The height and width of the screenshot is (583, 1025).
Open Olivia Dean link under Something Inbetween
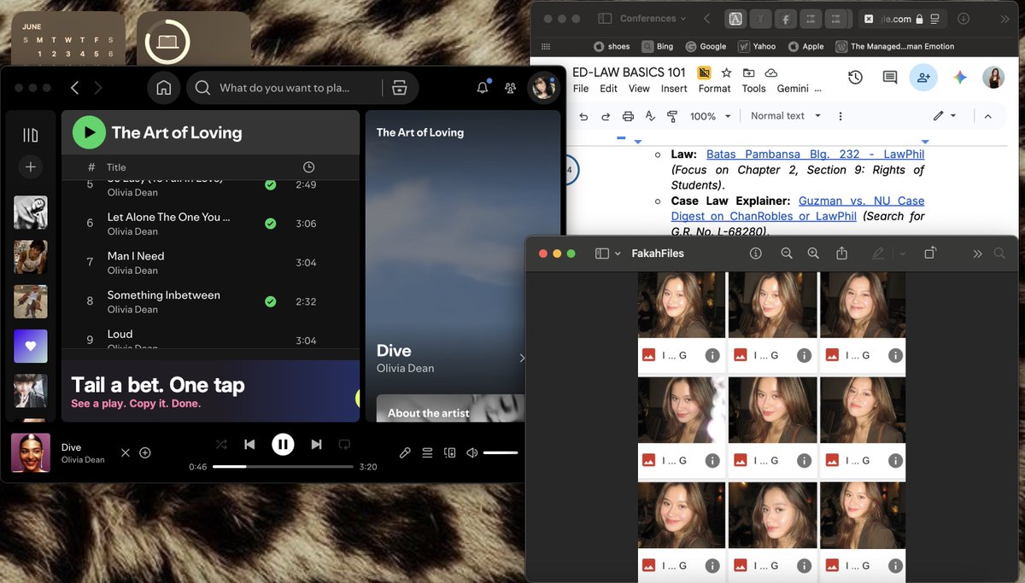pos(132,310)
